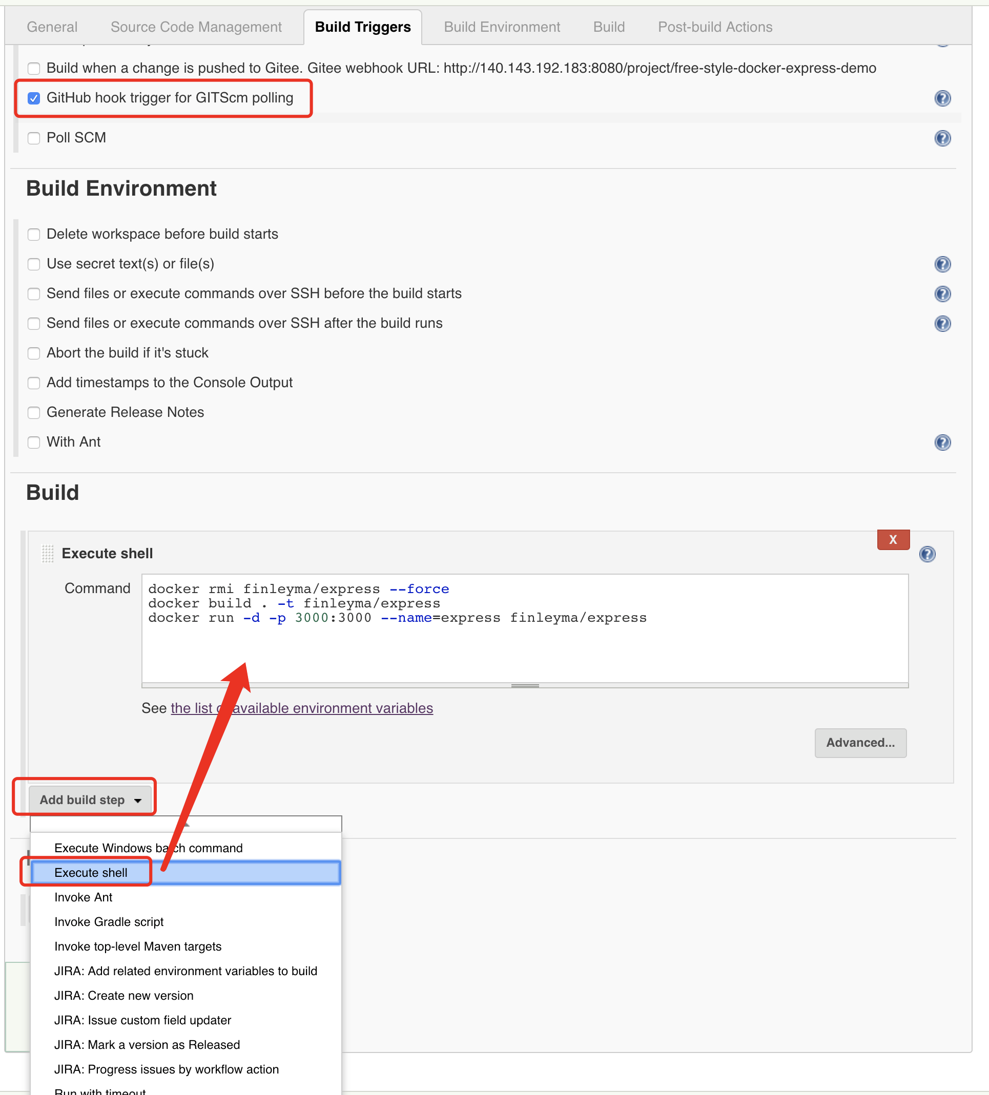Open help for GitHub hook trigger option

click(x=942, y=98)
